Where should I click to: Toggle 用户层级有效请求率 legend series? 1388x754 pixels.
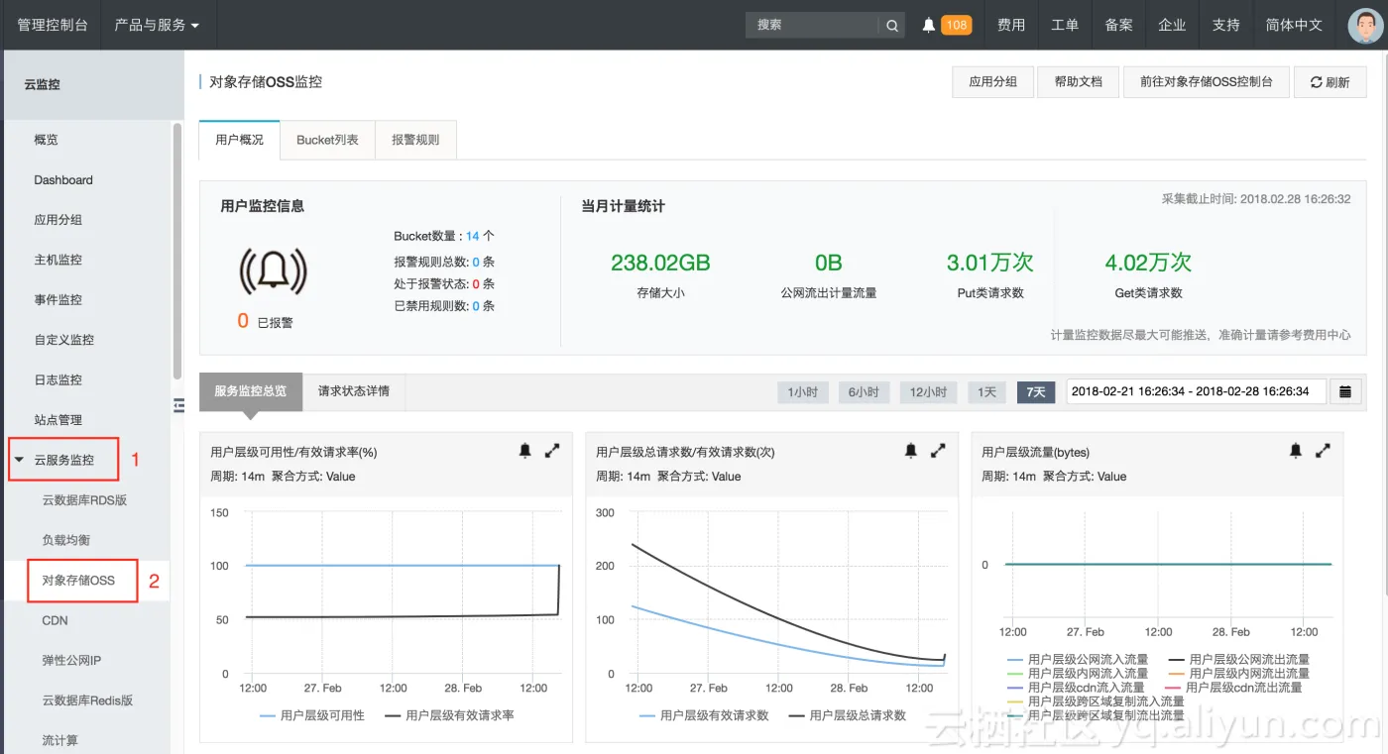450,715
